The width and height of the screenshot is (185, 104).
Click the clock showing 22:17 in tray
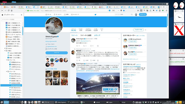click(169, 102)
